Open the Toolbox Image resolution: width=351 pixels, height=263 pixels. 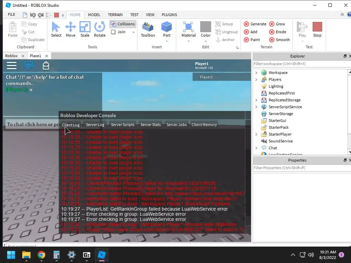click(148, 29)
